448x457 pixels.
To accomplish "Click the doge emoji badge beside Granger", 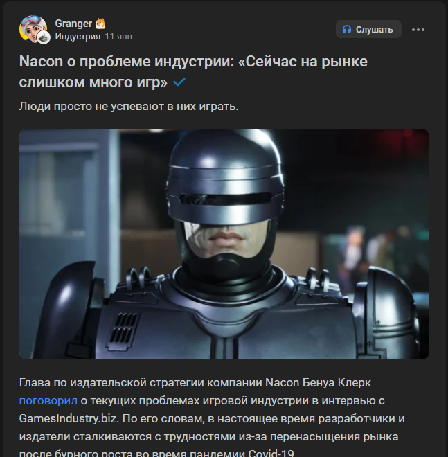I will (x=100, y=24).
